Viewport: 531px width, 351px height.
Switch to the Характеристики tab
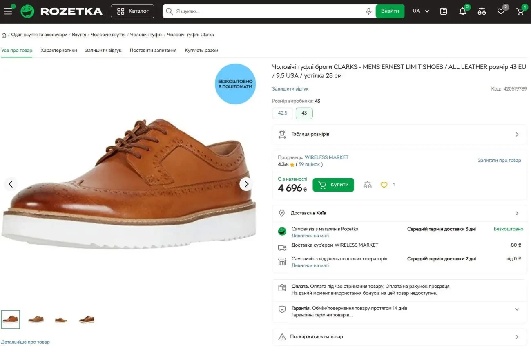(58, 50)
